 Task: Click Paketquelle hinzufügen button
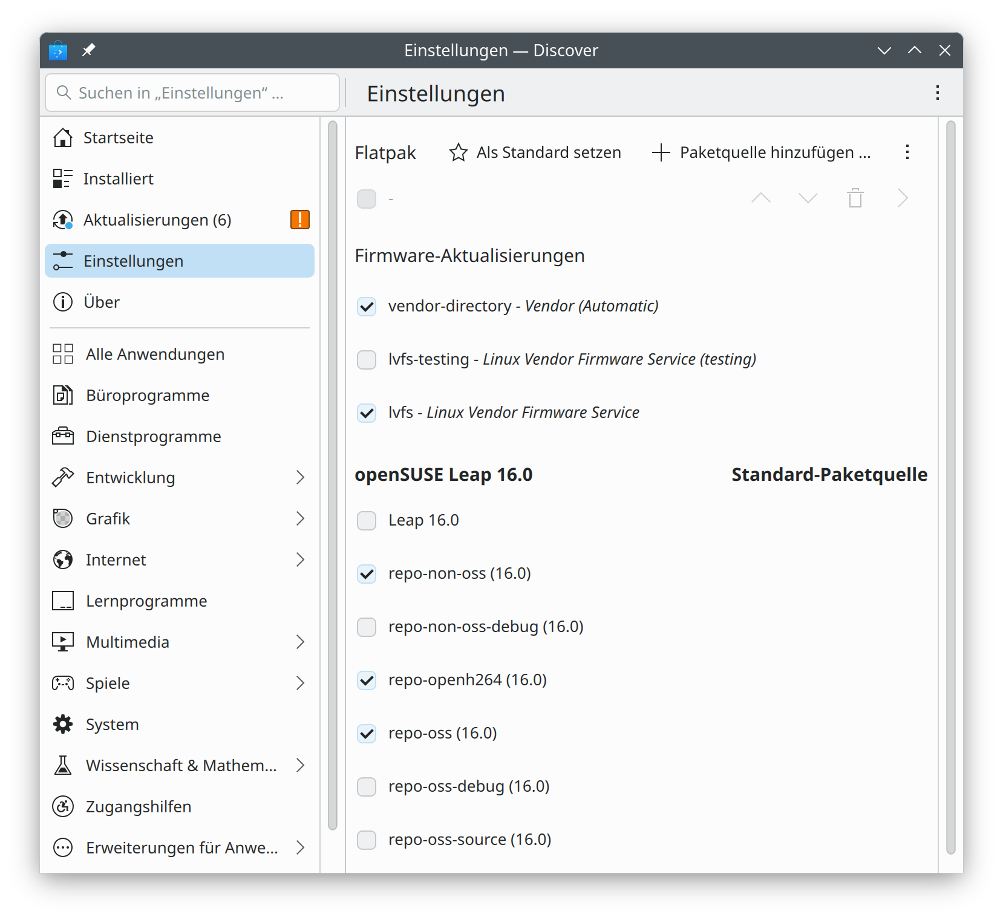pyautogui.click(x=762, y=152)
